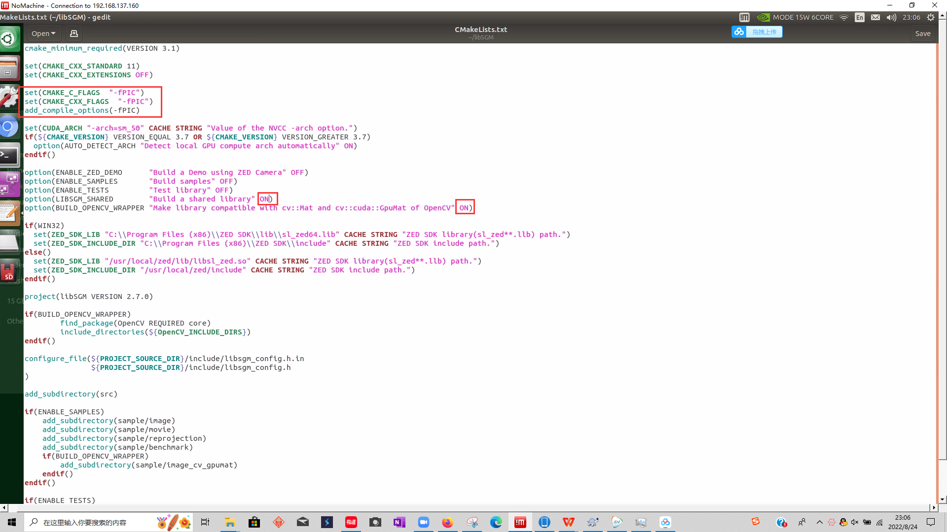Open Chromium browser from the launcher

[x=9, y=127]
